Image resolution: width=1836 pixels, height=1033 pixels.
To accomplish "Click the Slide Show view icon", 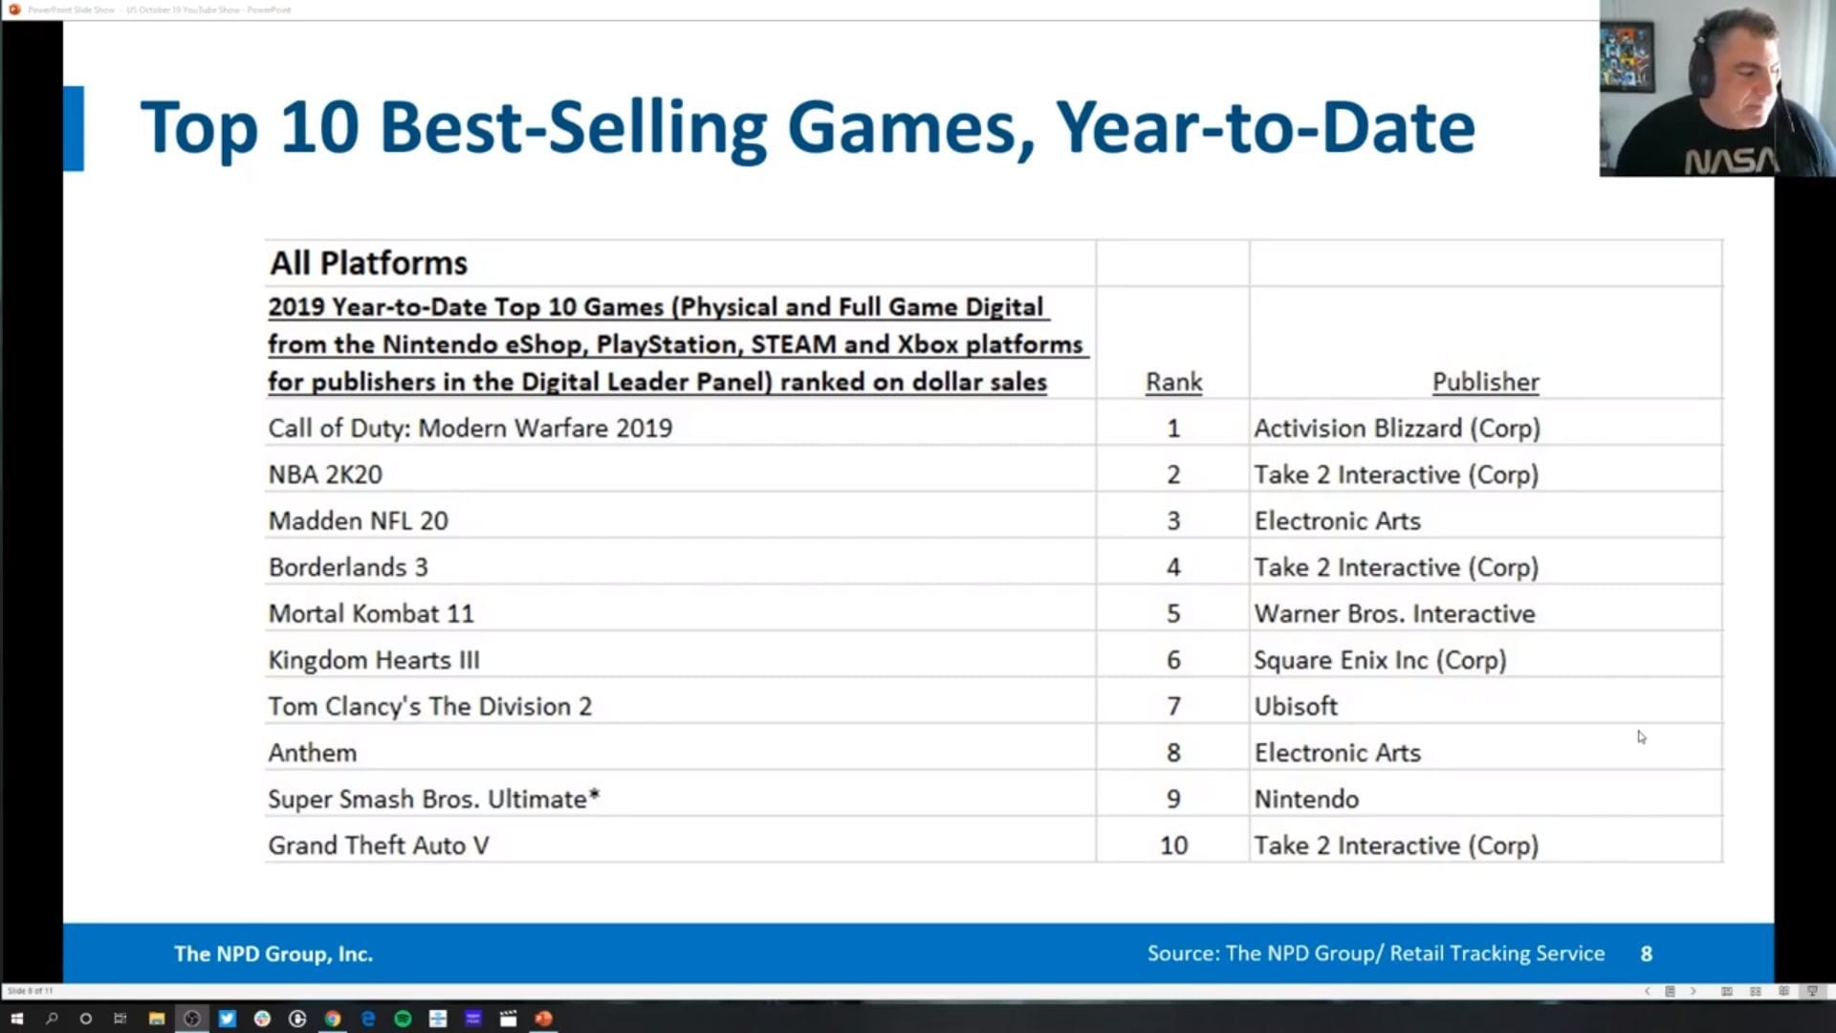I will point(1812,992).
